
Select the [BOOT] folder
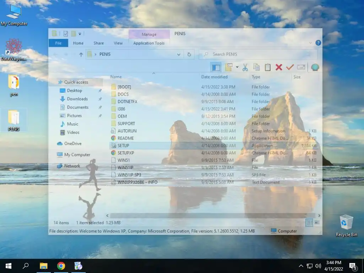pos(124,87)
